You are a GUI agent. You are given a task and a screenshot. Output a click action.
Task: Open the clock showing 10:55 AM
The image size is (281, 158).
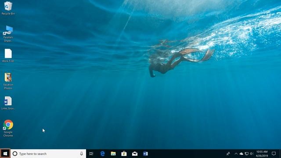(262, 154)
